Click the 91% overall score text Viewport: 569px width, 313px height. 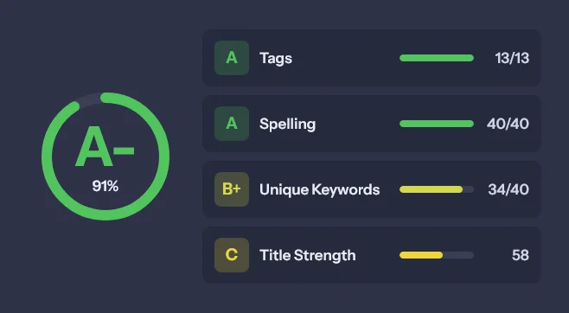105,186
